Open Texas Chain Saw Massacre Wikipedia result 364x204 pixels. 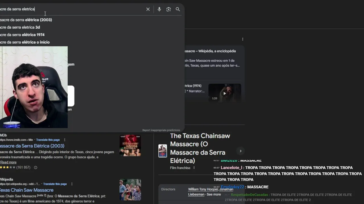click(x=26, y=190)
